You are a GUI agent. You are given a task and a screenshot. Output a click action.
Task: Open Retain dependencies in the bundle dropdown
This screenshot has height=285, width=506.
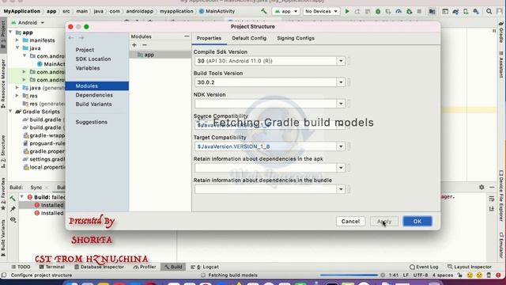pos(341,189)
